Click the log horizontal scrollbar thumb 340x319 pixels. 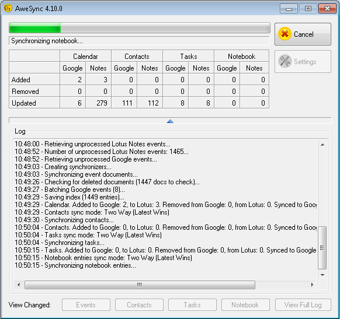[140, 285]
